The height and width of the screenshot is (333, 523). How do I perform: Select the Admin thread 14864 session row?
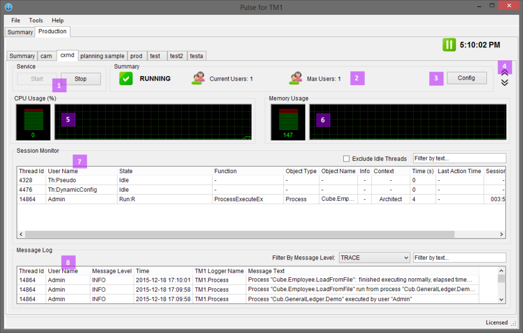(x=153, y=199)
